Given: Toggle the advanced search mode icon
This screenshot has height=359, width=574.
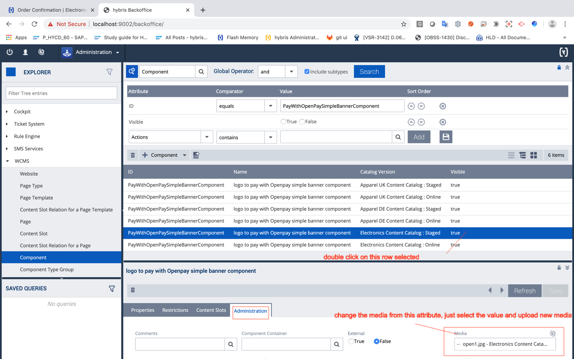Looking at the screenshot, I should [132, 72].
